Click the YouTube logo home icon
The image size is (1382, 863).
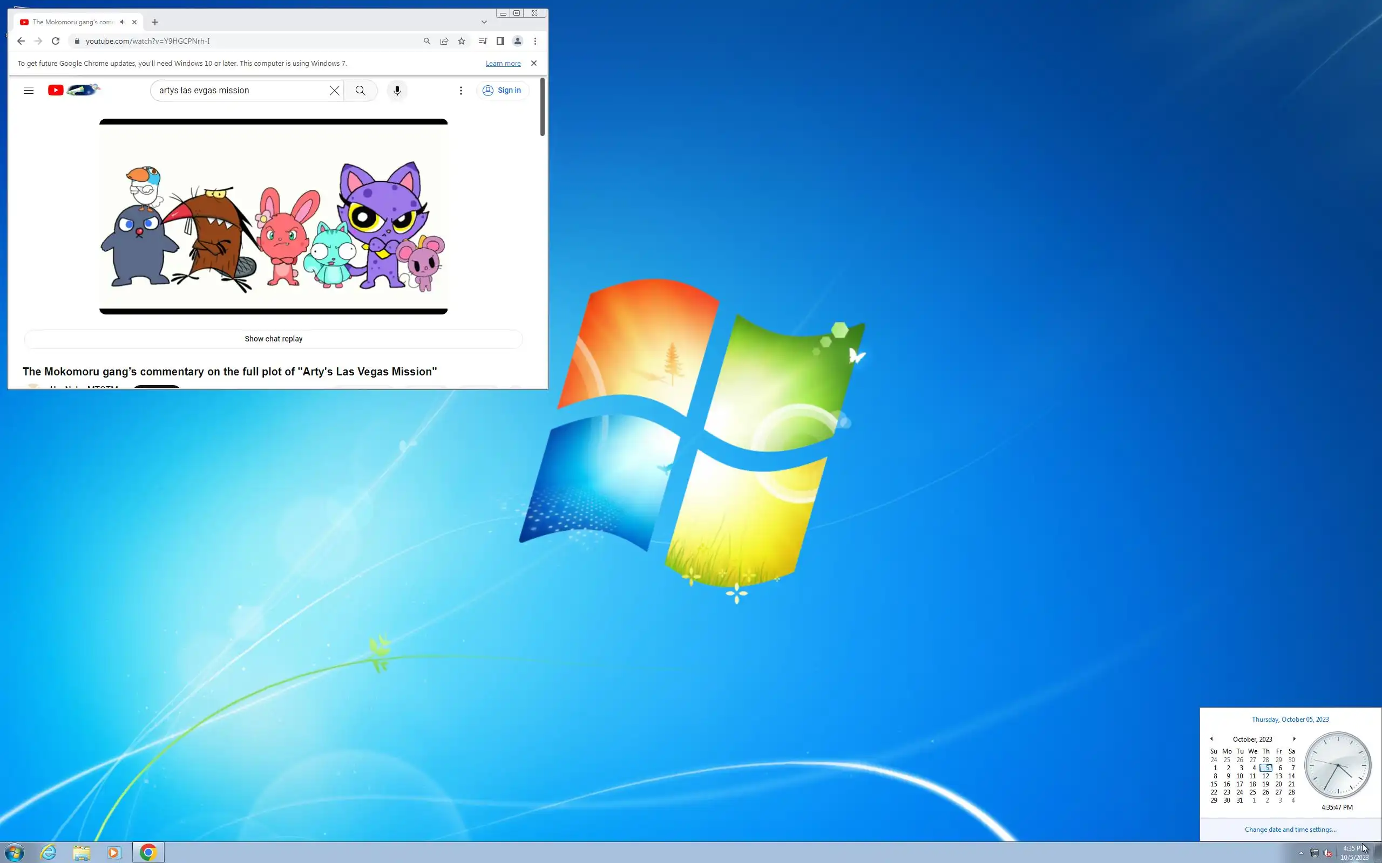point(56,90)
